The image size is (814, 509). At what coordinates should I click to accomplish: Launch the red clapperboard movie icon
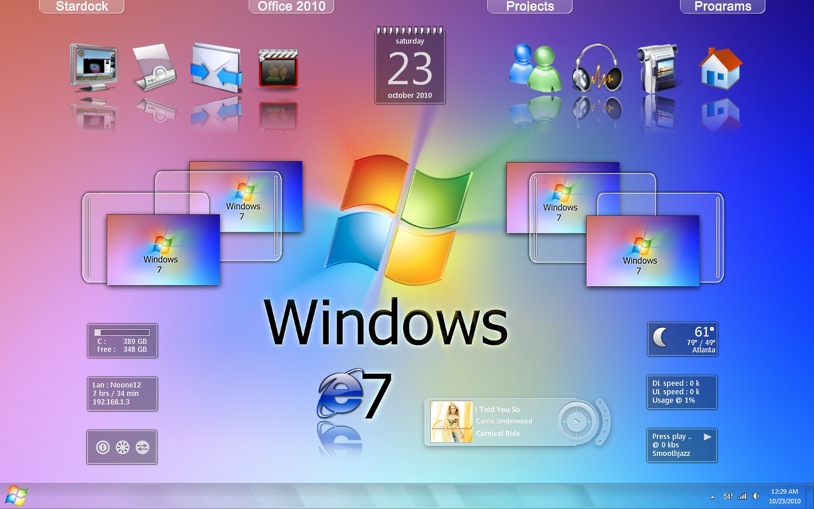(278, 68)
